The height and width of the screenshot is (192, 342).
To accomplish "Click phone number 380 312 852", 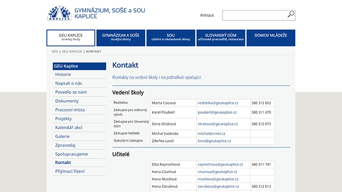I will (x=261, y=103).
